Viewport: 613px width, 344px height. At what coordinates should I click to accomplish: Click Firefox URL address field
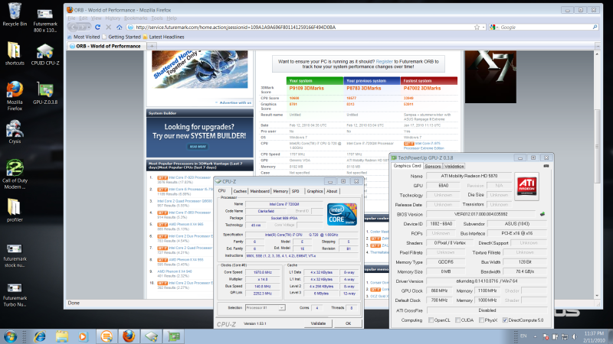tap(301, 28)
